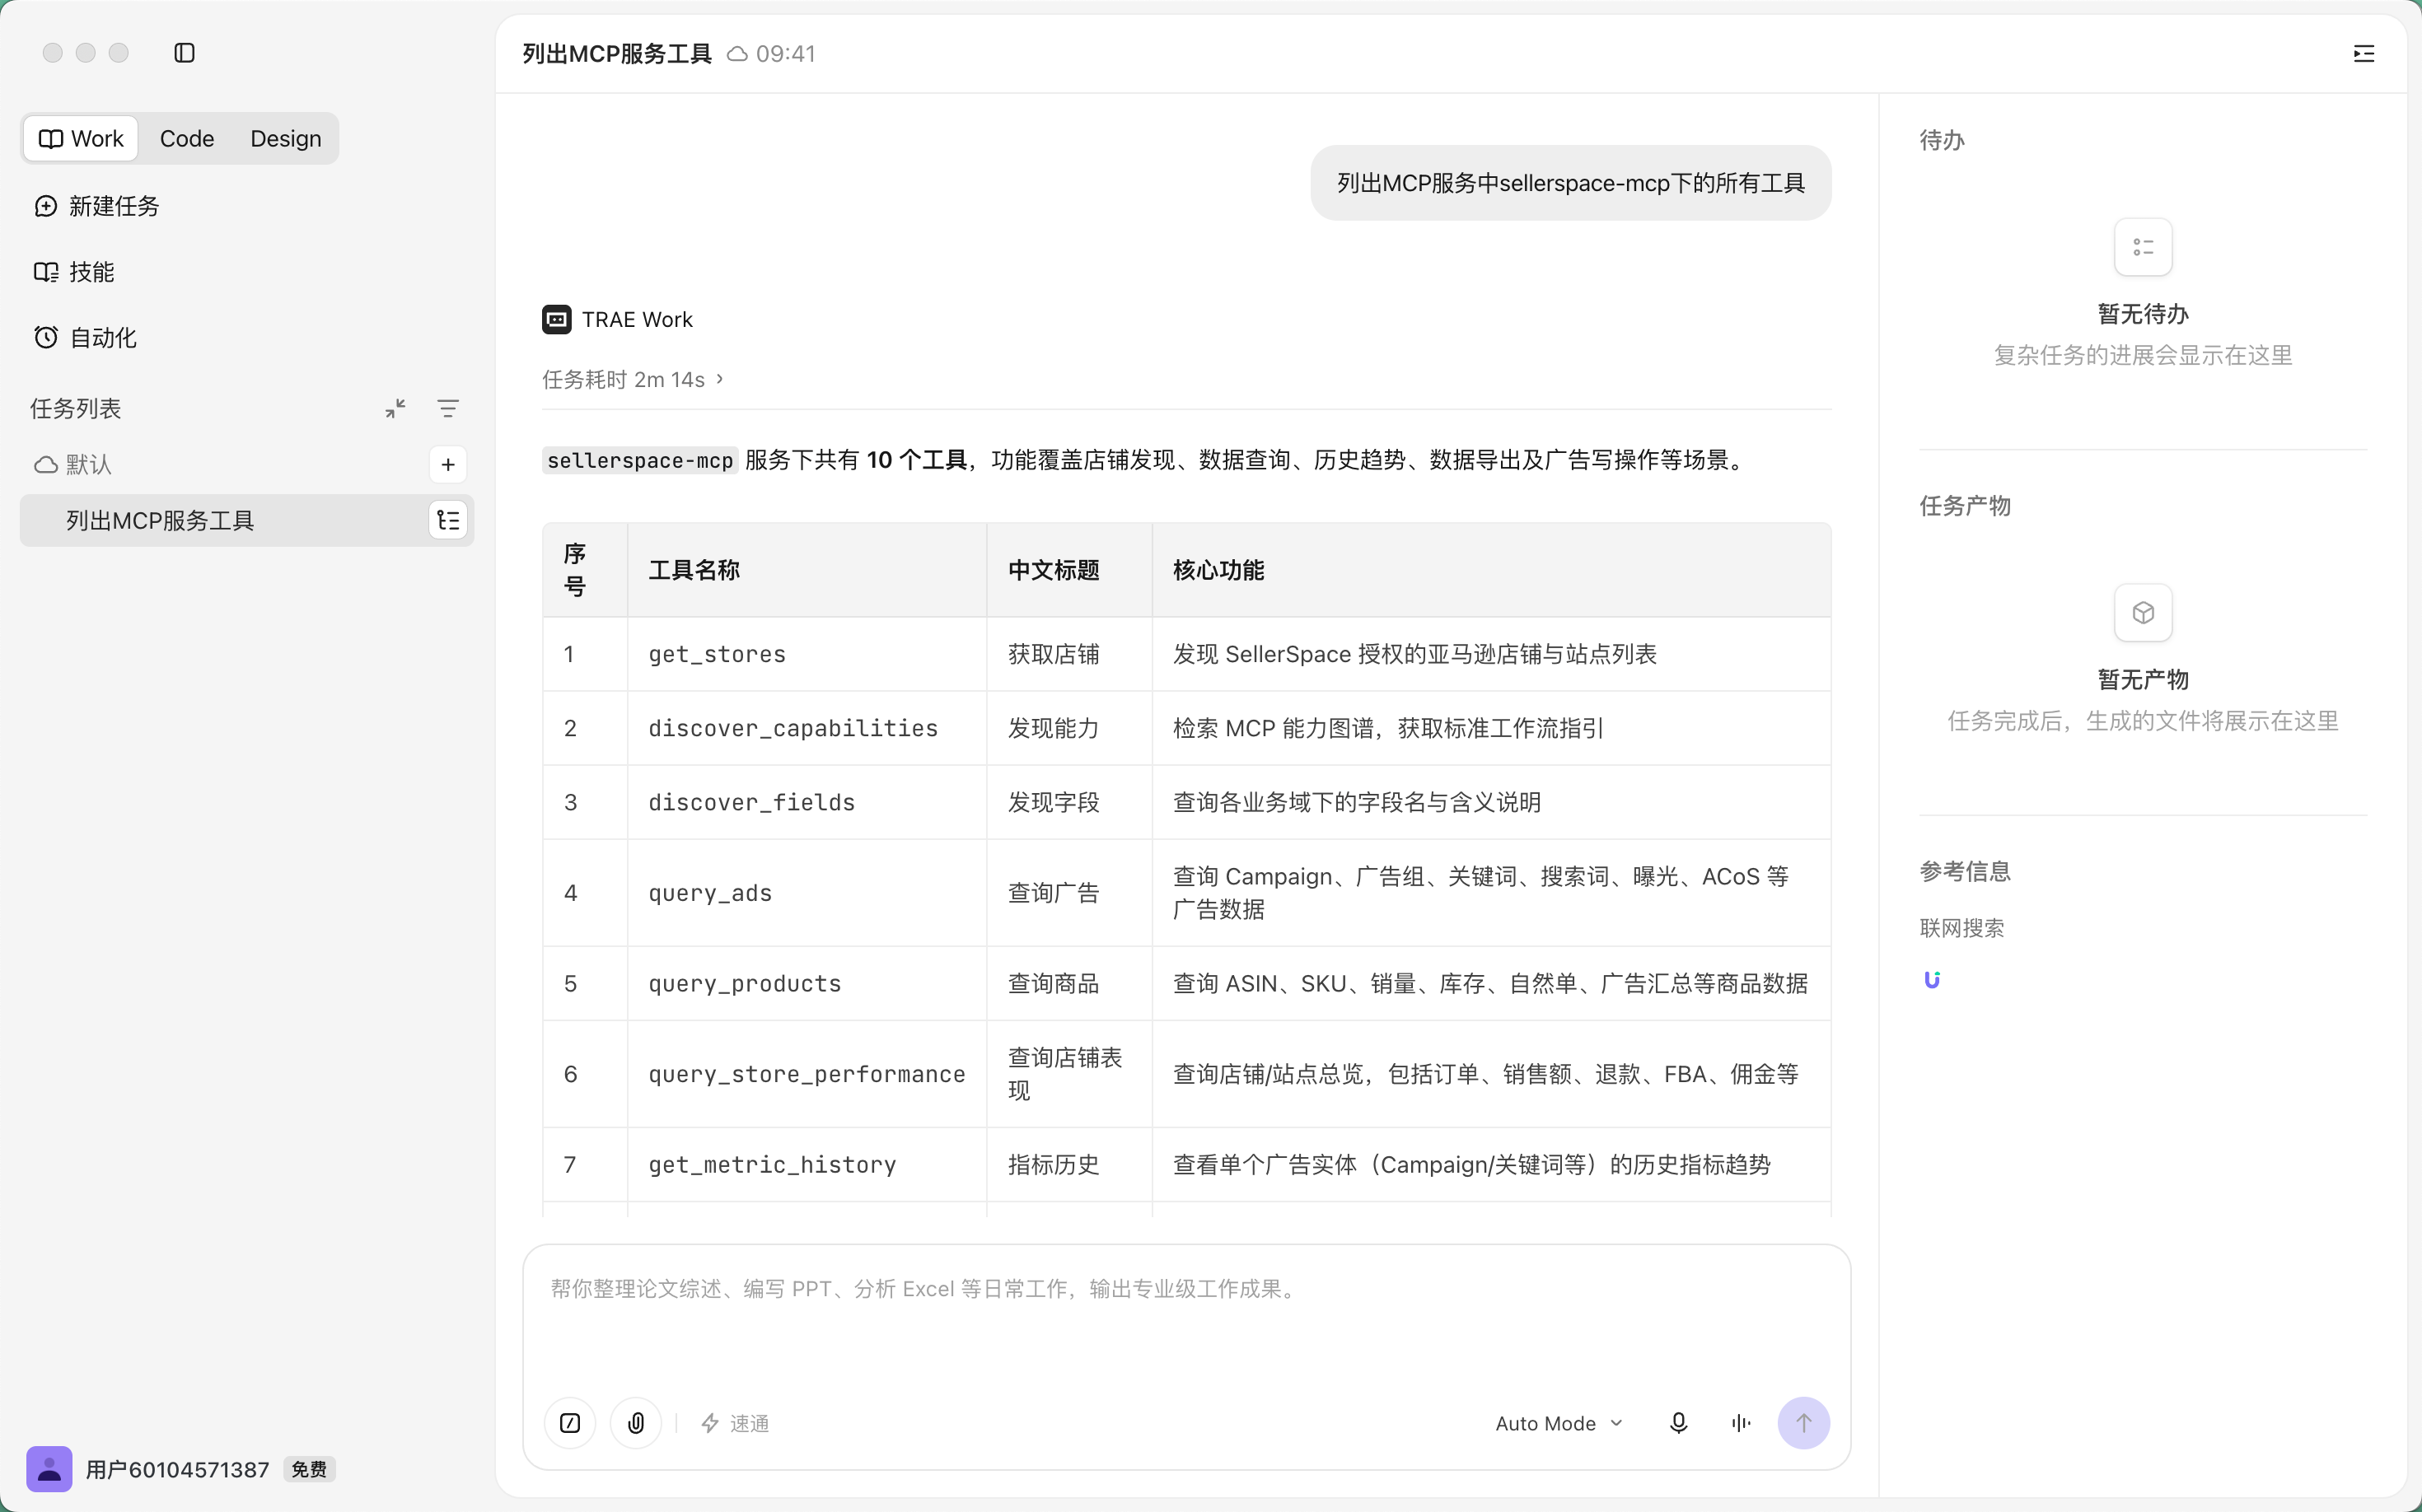Click the checklist icon on 列出MCP服务工具 row
The height and width of the screenshot is (1512, 2422).
(448, 520)
